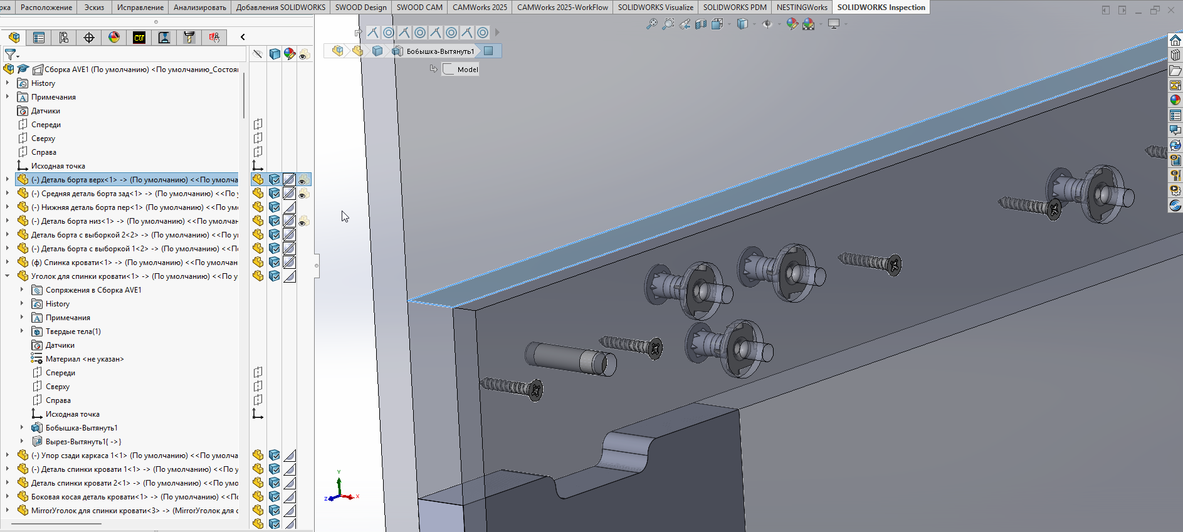Expand the Твердые тела(1) folder
Viewport: 1183px width, 532px height.
click(22, 331)
